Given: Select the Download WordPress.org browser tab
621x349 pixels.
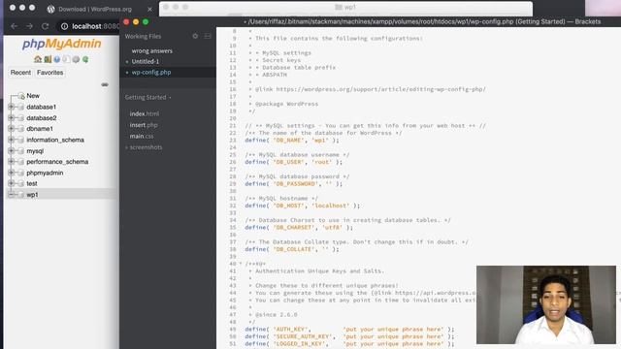Looking at the screenshot, I should point(99,9).
